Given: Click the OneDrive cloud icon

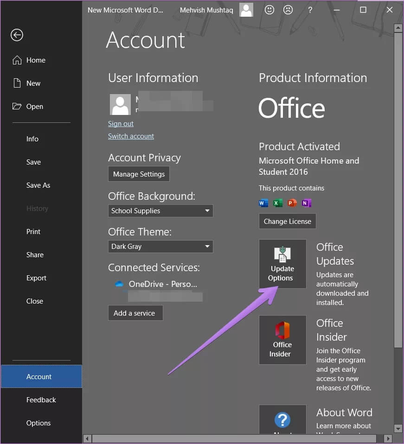Looking at the screenshot, I should [119, 284].
